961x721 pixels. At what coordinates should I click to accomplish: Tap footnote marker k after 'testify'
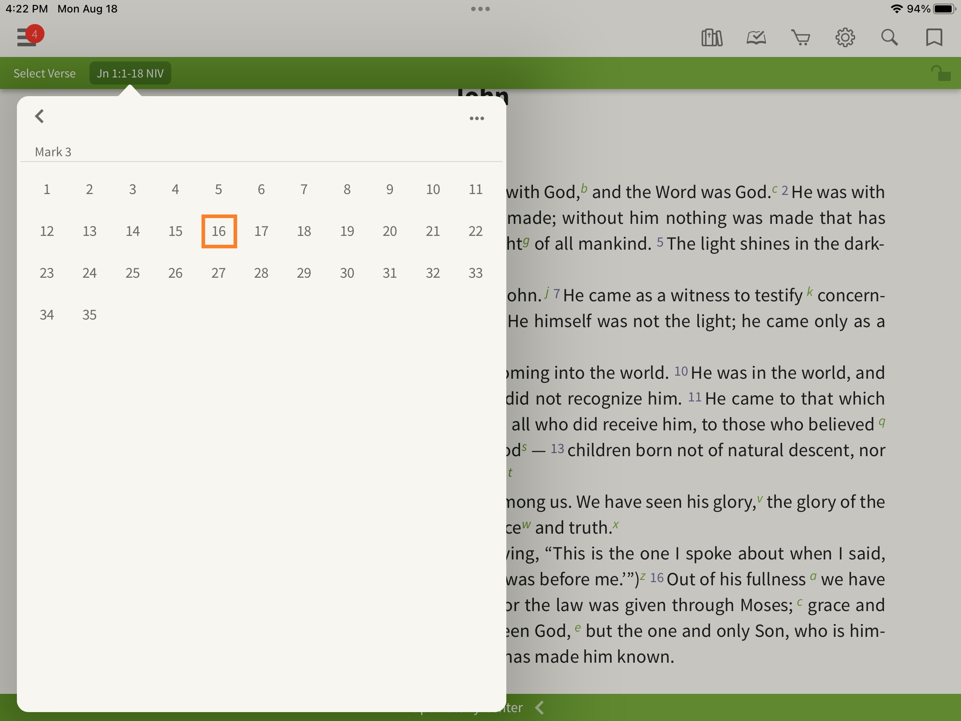tap(810, 292)
